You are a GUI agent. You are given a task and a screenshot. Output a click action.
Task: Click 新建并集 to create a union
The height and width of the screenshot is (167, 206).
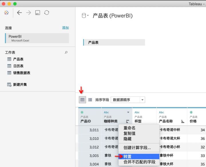coord(20,84)
